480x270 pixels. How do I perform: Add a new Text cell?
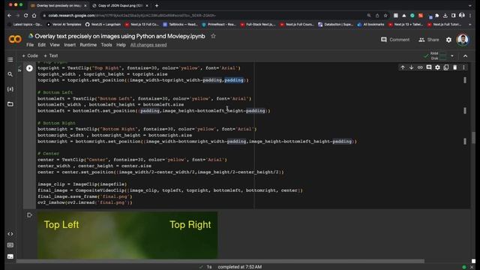click(50, 55)
